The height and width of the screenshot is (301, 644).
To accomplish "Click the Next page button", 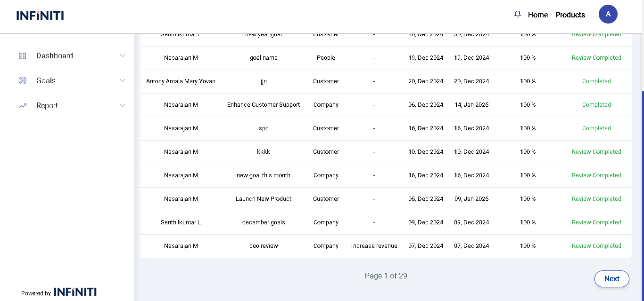I will click(x=611, y=278).
